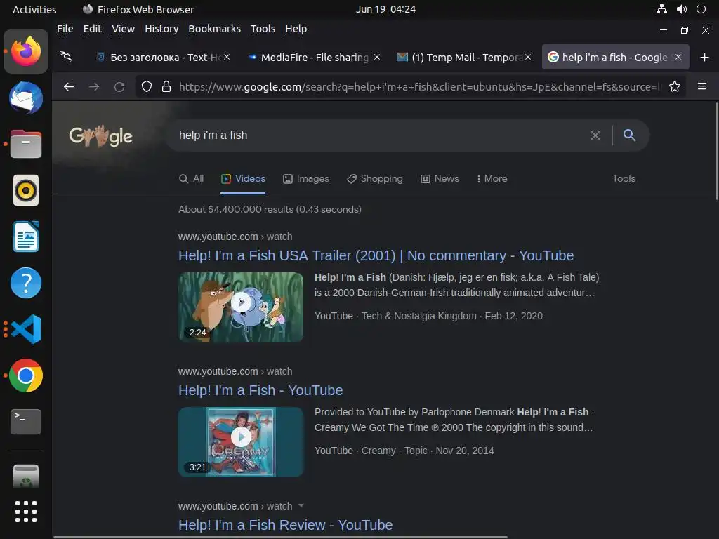This screenshot has height=539, width=719.
Task: Launch Firefox from the dock
Action: point(26,51)
